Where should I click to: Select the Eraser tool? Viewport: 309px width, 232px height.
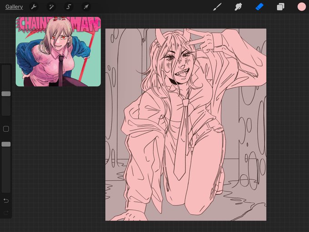pyautogui.click(x=259, y=7)
